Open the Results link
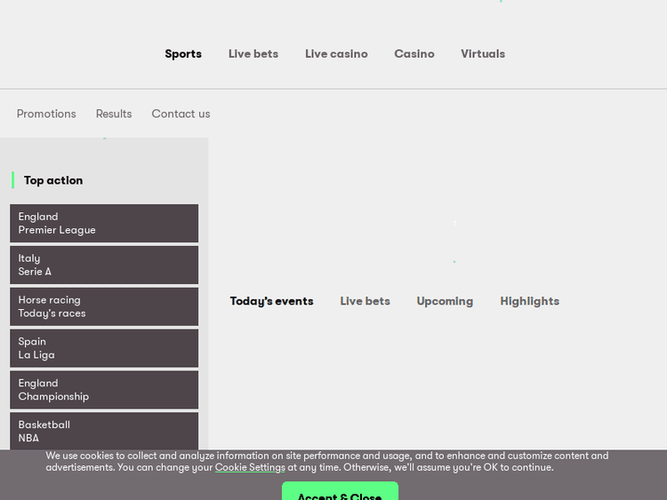Screen dimensions: 667x500 [114, 114]
